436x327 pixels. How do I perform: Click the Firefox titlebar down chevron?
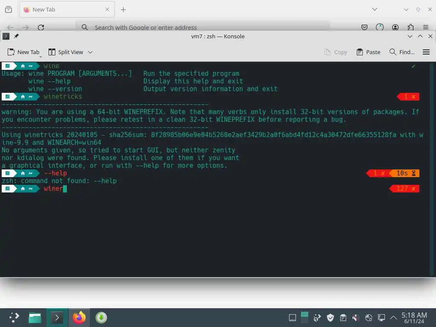click(406, 9)
